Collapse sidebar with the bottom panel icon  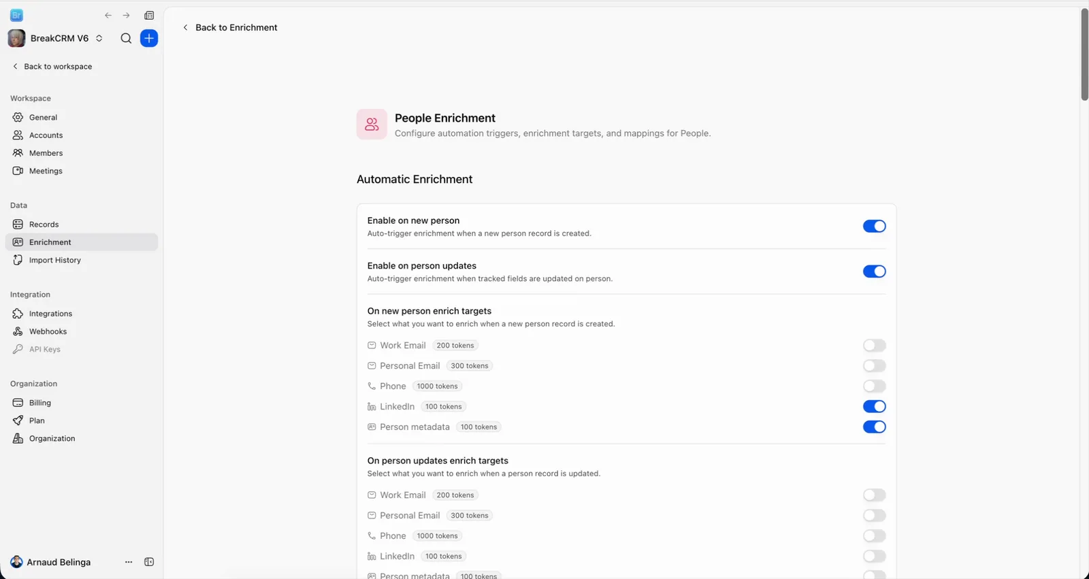pyautogui.click(x=149, y=562)
